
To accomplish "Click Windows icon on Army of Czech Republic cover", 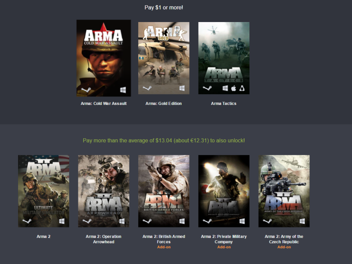I will pos(302,221).
